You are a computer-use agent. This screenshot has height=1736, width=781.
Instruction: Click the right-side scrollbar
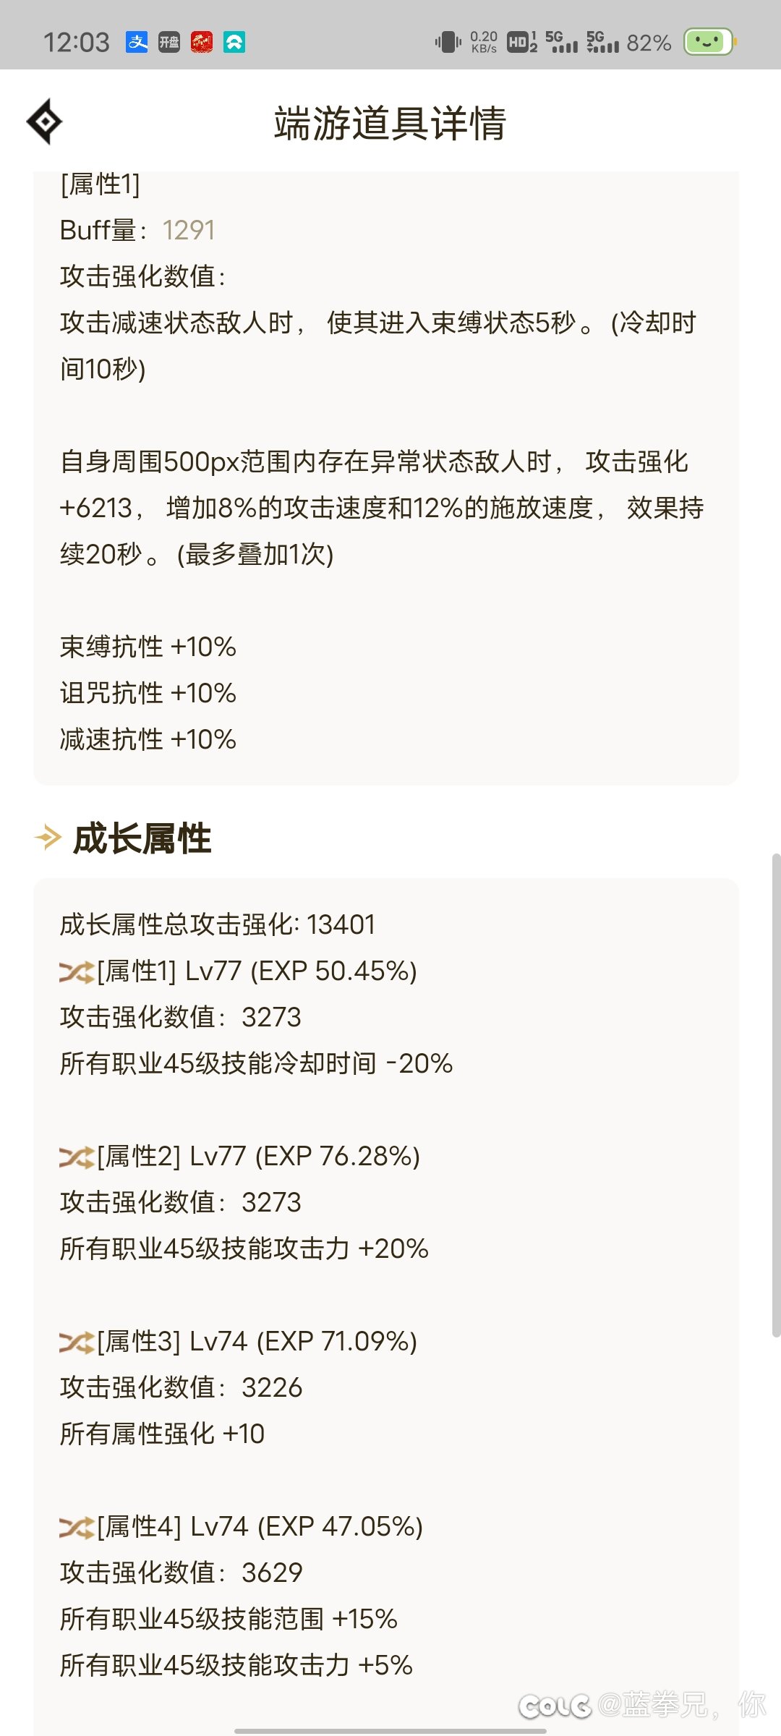776,1095
